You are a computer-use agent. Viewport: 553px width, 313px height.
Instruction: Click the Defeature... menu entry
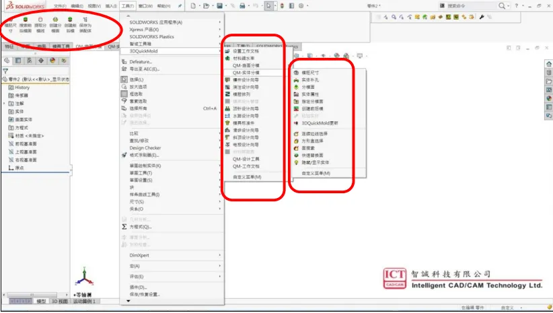[x=141, y=61]
